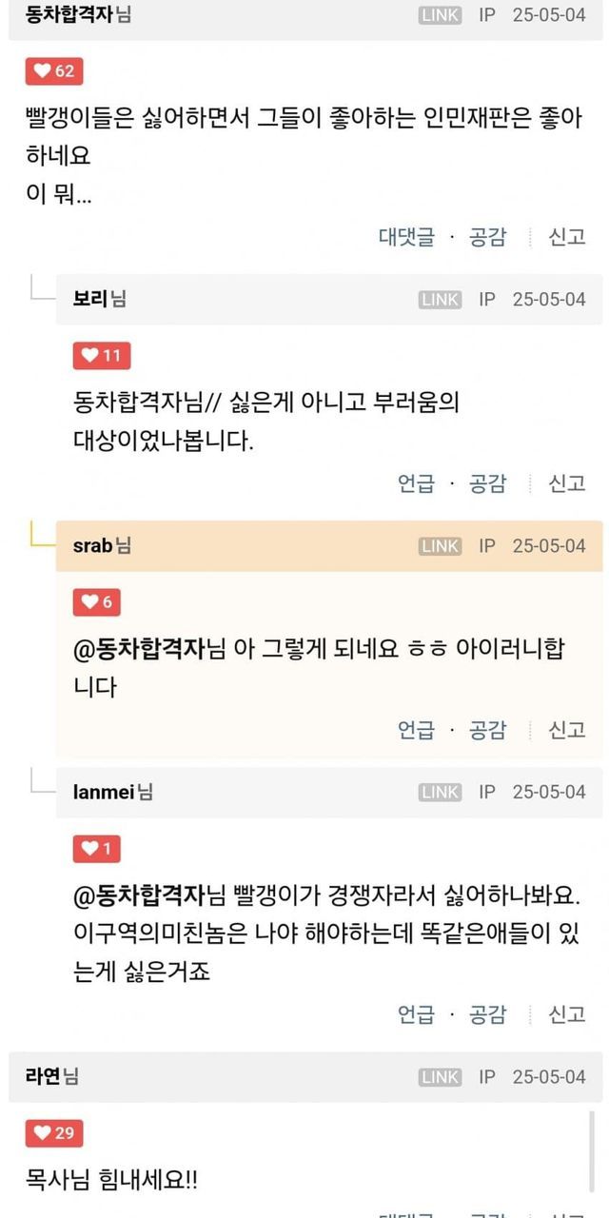
Task: Report lanmei's reply with 신고
Action: 567,1014
